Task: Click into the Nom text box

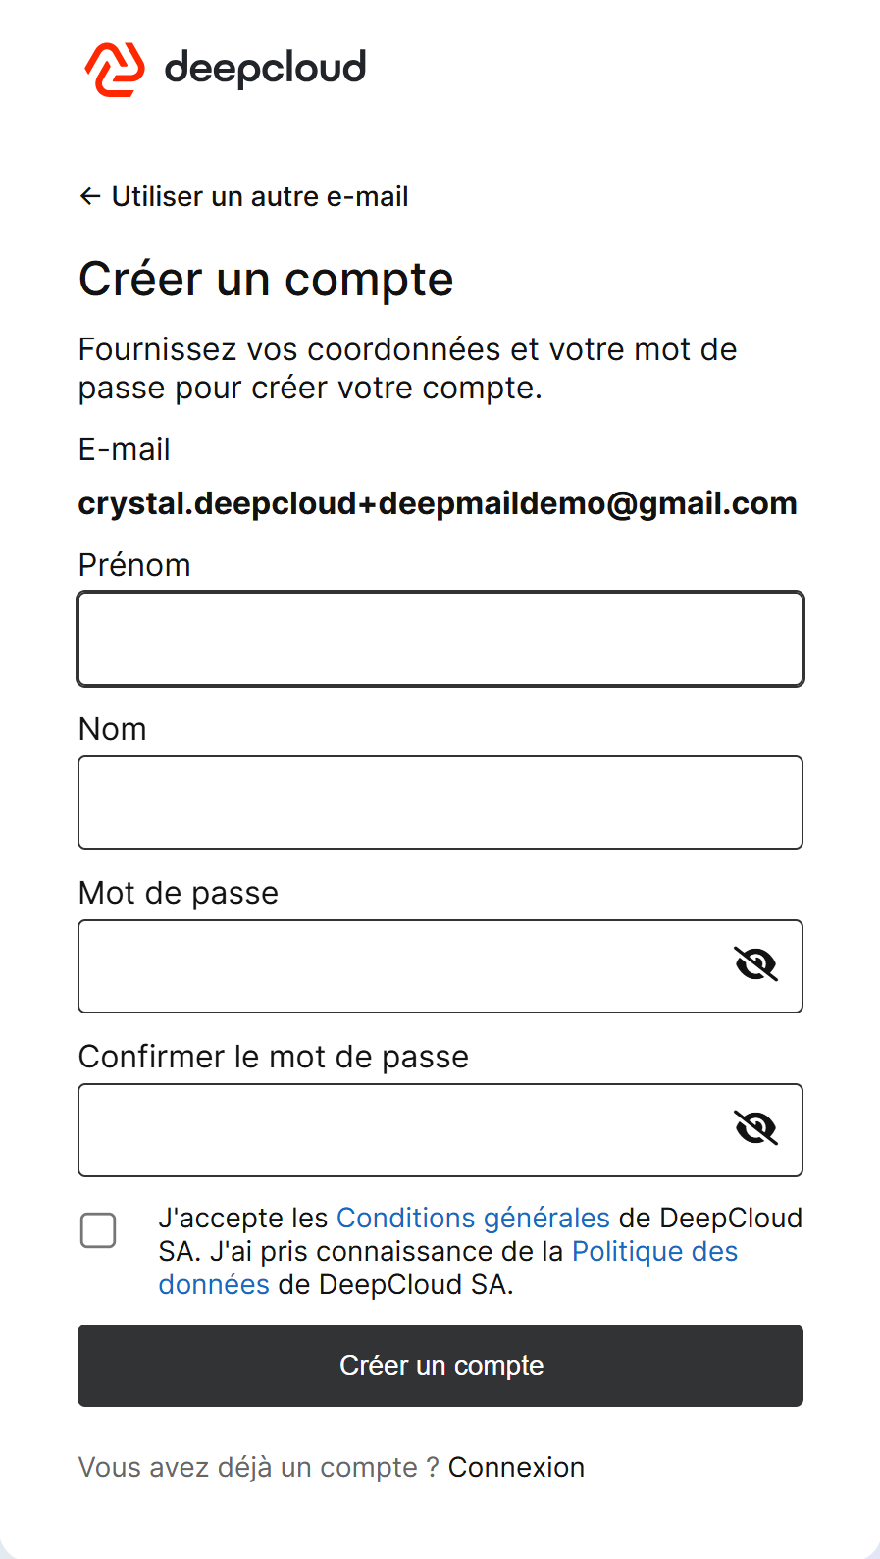Action: (x=440, y=803)
